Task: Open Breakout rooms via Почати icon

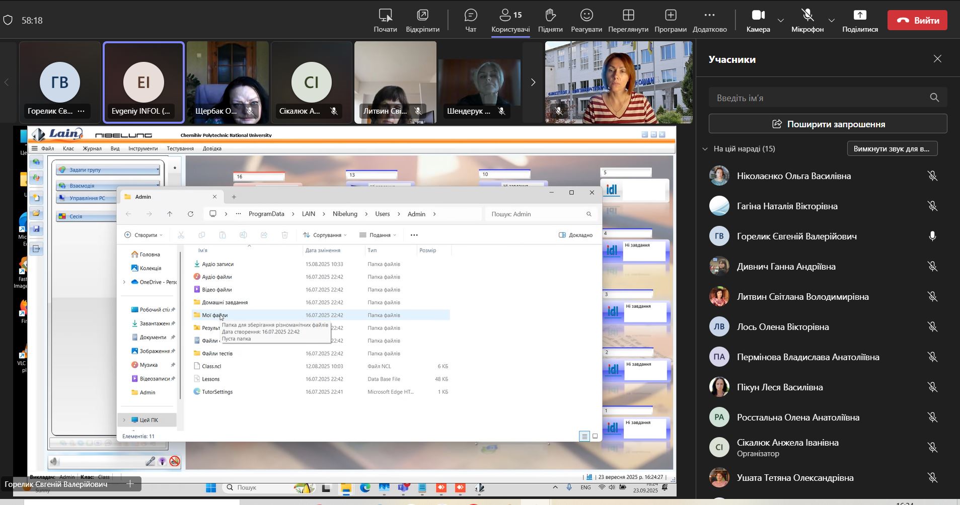Action: point(385,16)
